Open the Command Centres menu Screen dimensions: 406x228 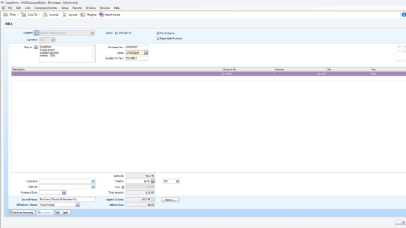[x=46, y=8]
